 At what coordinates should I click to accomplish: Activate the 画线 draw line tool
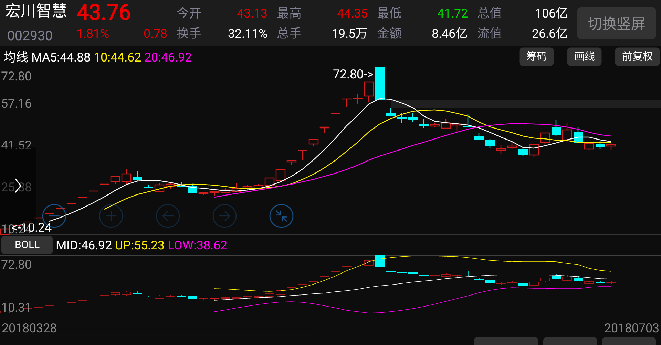584,56
